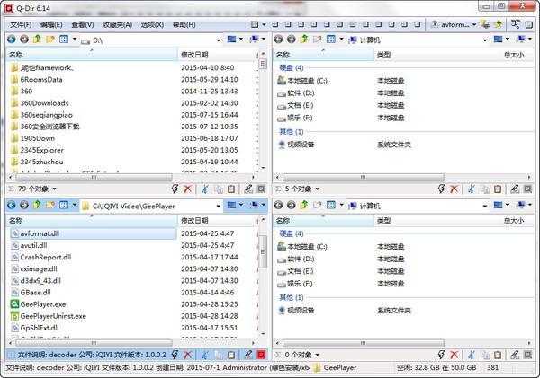
Task: Open top-right 计算机 address dropdown
Action: (485, 40)
